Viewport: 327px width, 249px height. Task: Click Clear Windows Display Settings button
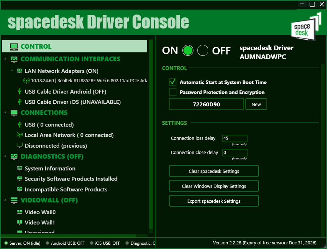click(214, 186)
